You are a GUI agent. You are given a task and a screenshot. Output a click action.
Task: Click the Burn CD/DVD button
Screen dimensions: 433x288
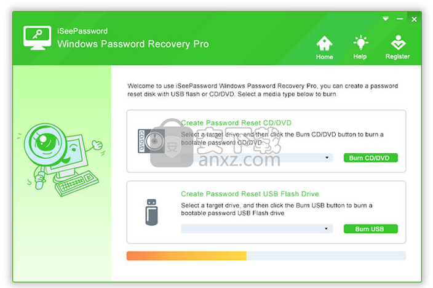(x=371, y=158)
